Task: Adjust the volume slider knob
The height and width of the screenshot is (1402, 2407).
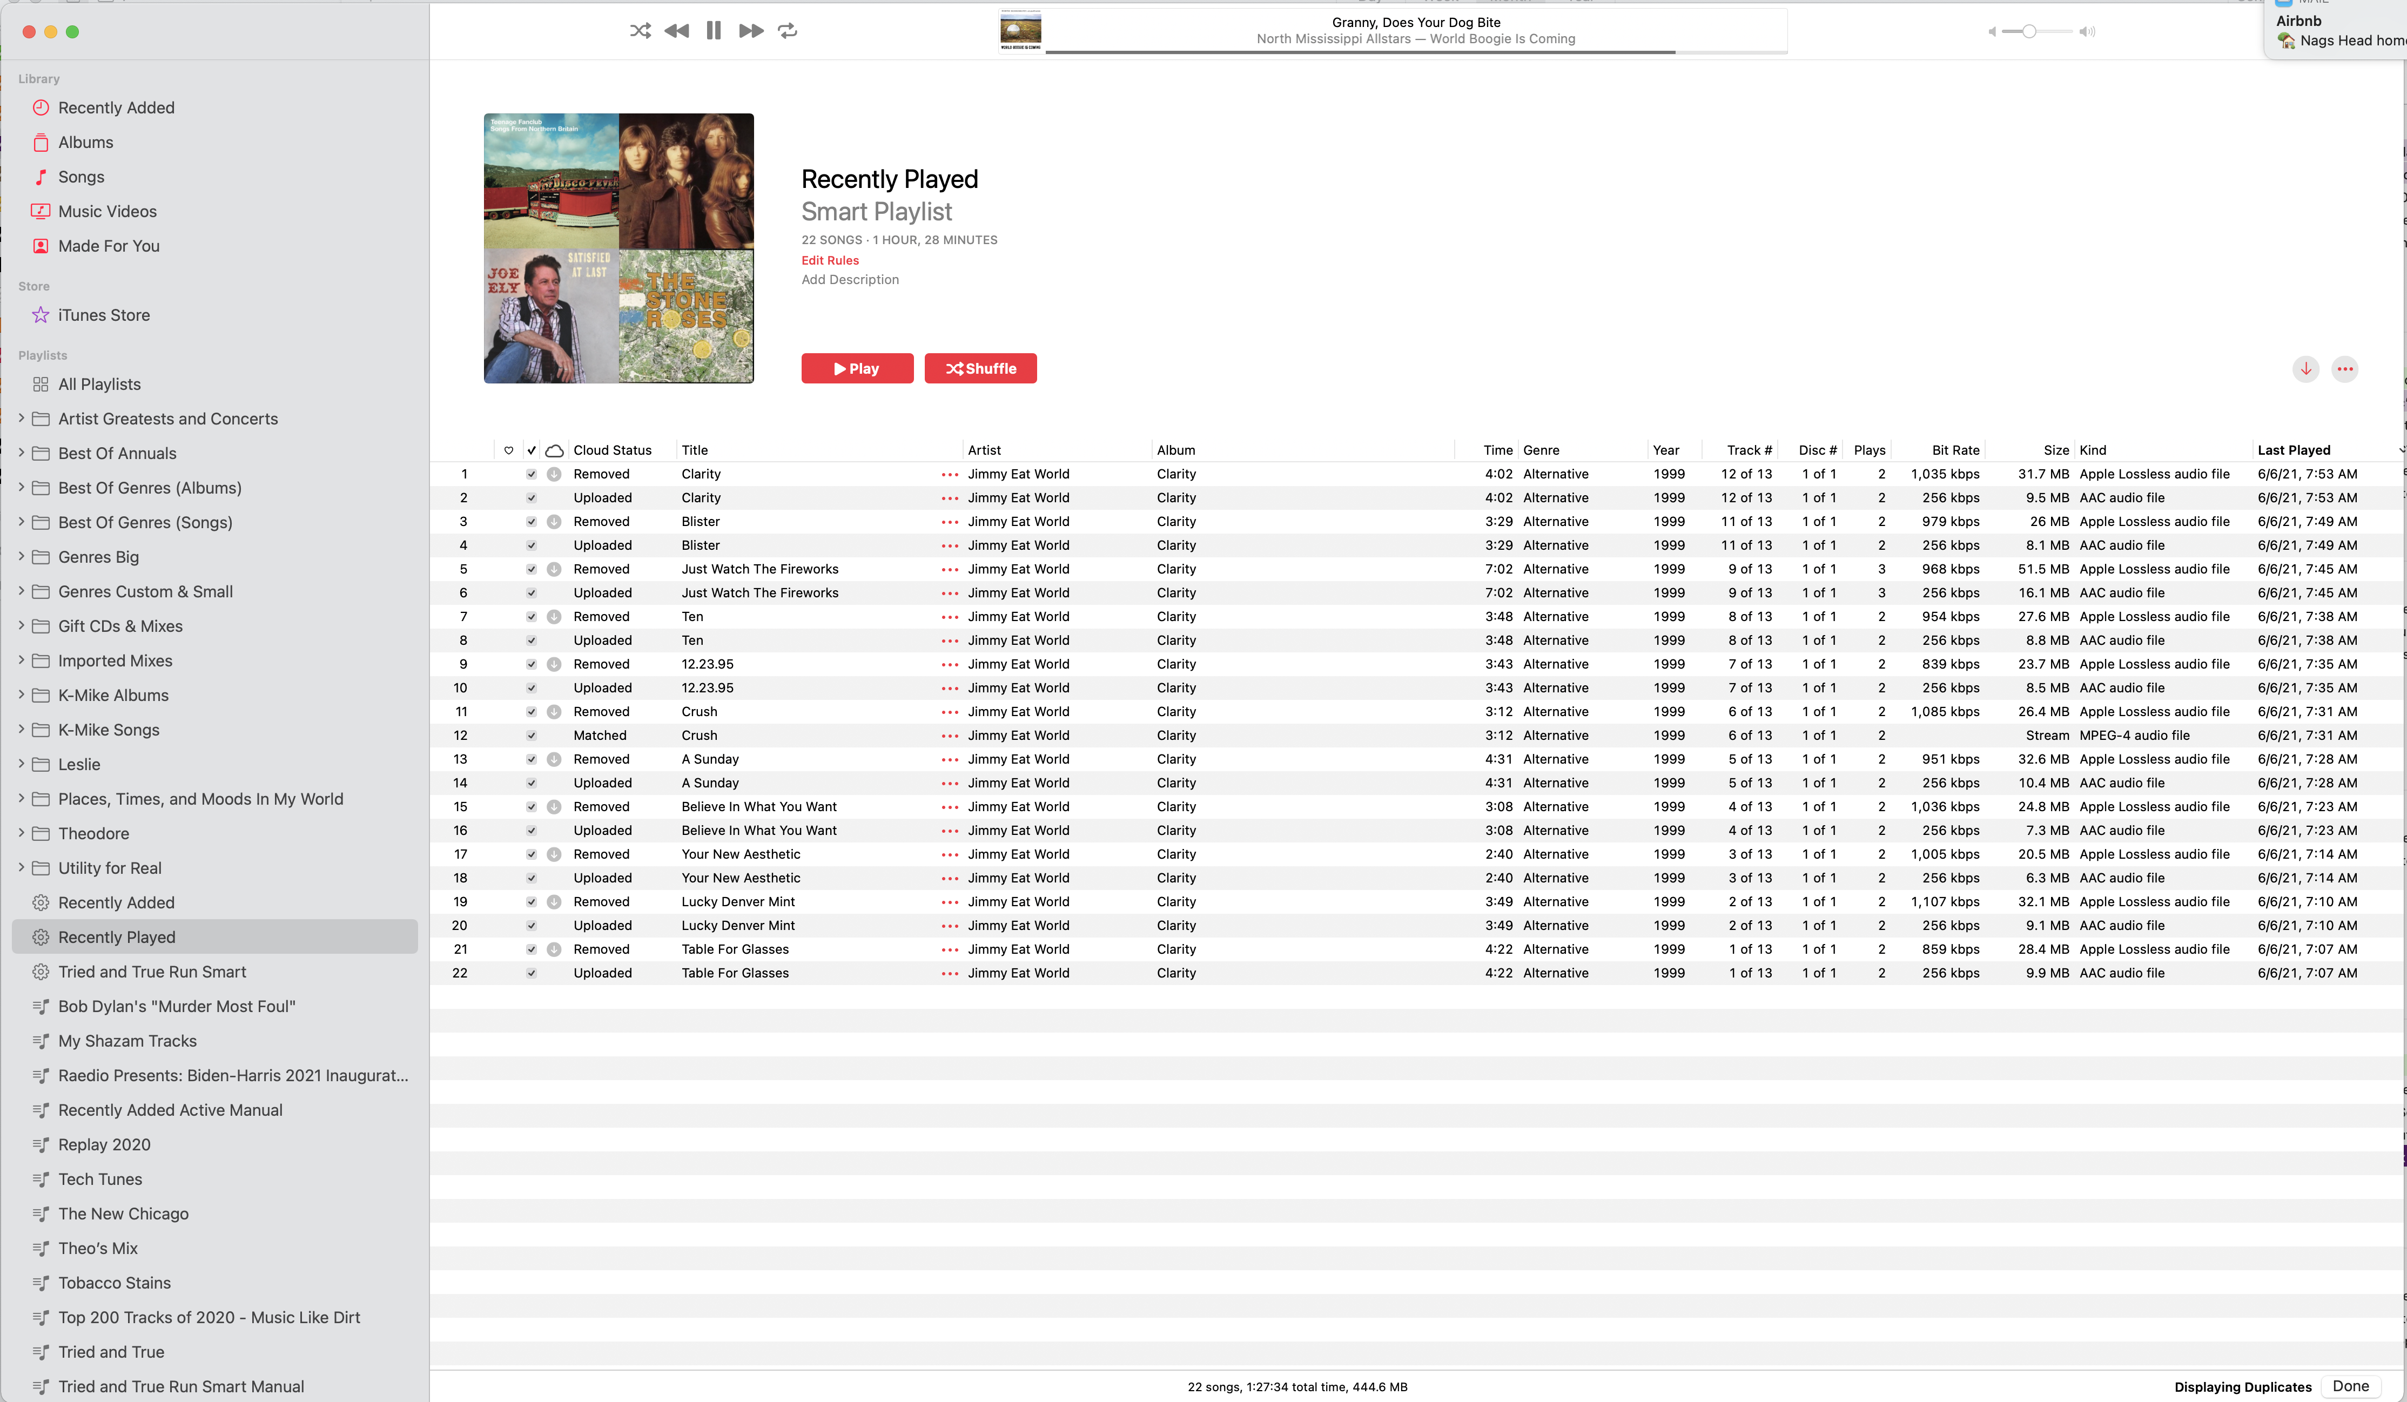Action: tap(2030, 31)
